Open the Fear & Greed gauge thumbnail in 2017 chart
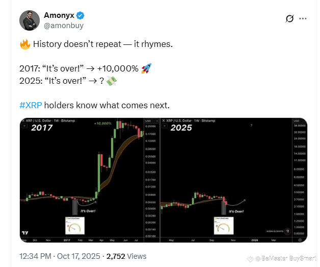 point(75,226)
